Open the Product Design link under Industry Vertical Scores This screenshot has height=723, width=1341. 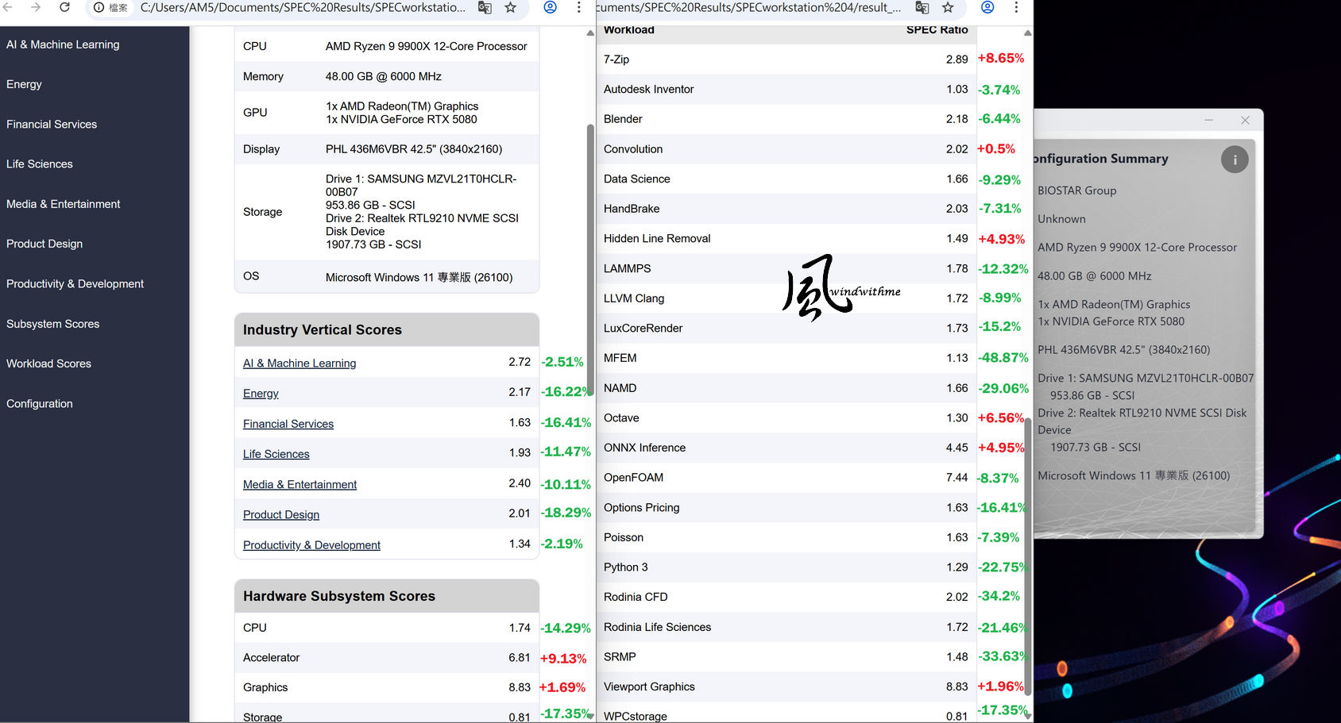point(281,514)
